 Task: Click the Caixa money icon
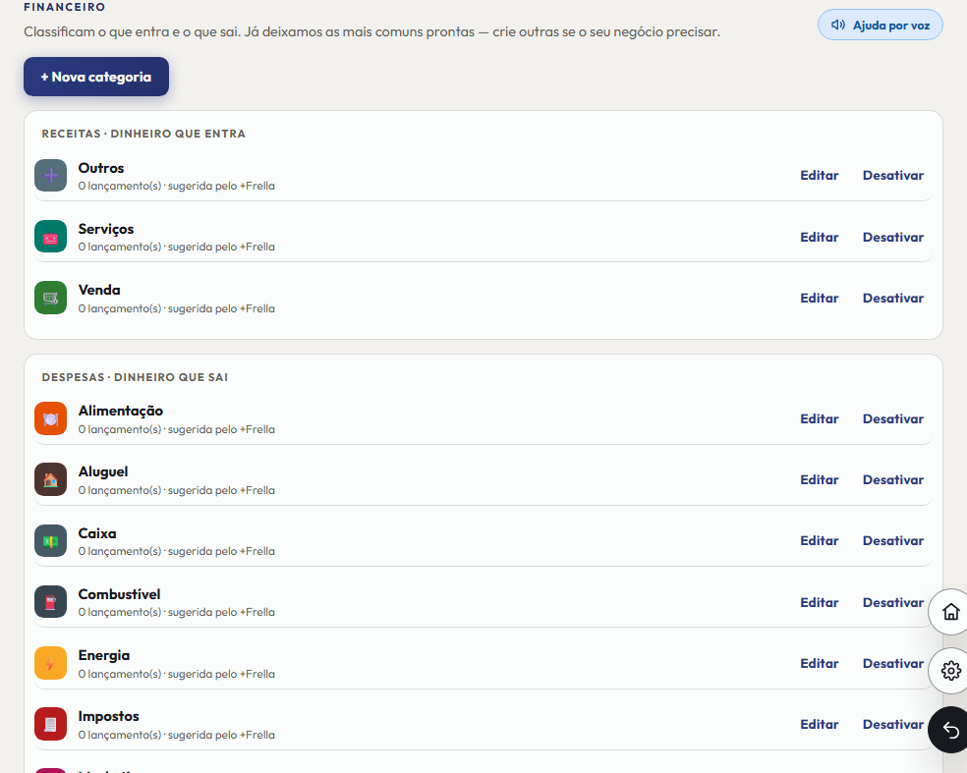tap(50, 541)
